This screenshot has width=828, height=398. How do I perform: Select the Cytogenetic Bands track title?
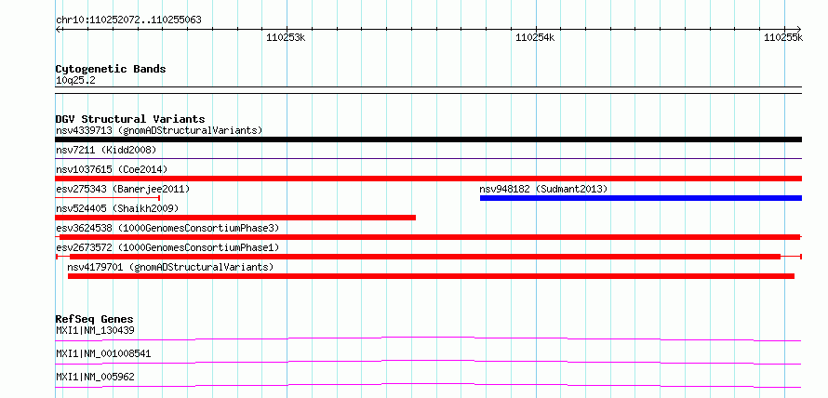coord(111,69)
